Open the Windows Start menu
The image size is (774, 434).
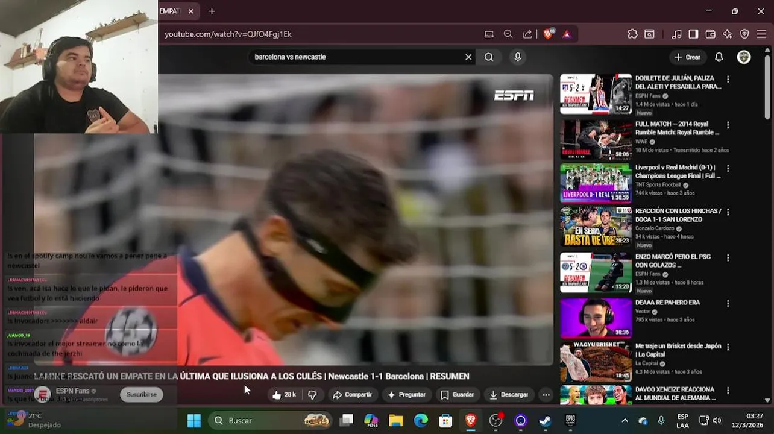194,420
